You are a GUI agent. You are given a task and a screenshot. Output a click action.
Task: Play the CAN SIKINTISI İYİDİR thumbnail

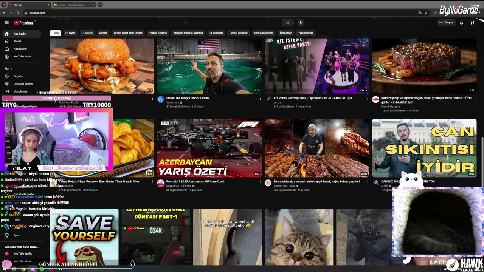(x=424, y=148)
